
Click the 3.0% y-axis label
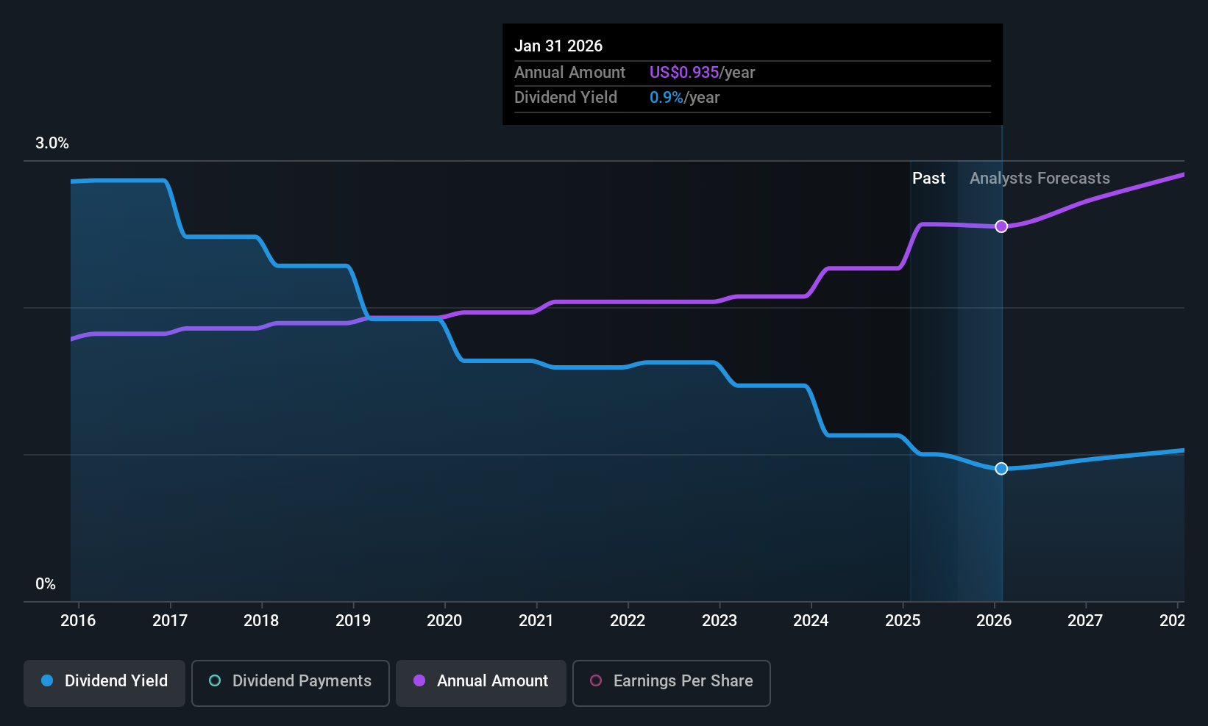pos(52,143)
